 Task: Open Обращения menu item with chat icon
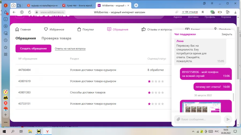pyautogui.click(x=118, y=29)
